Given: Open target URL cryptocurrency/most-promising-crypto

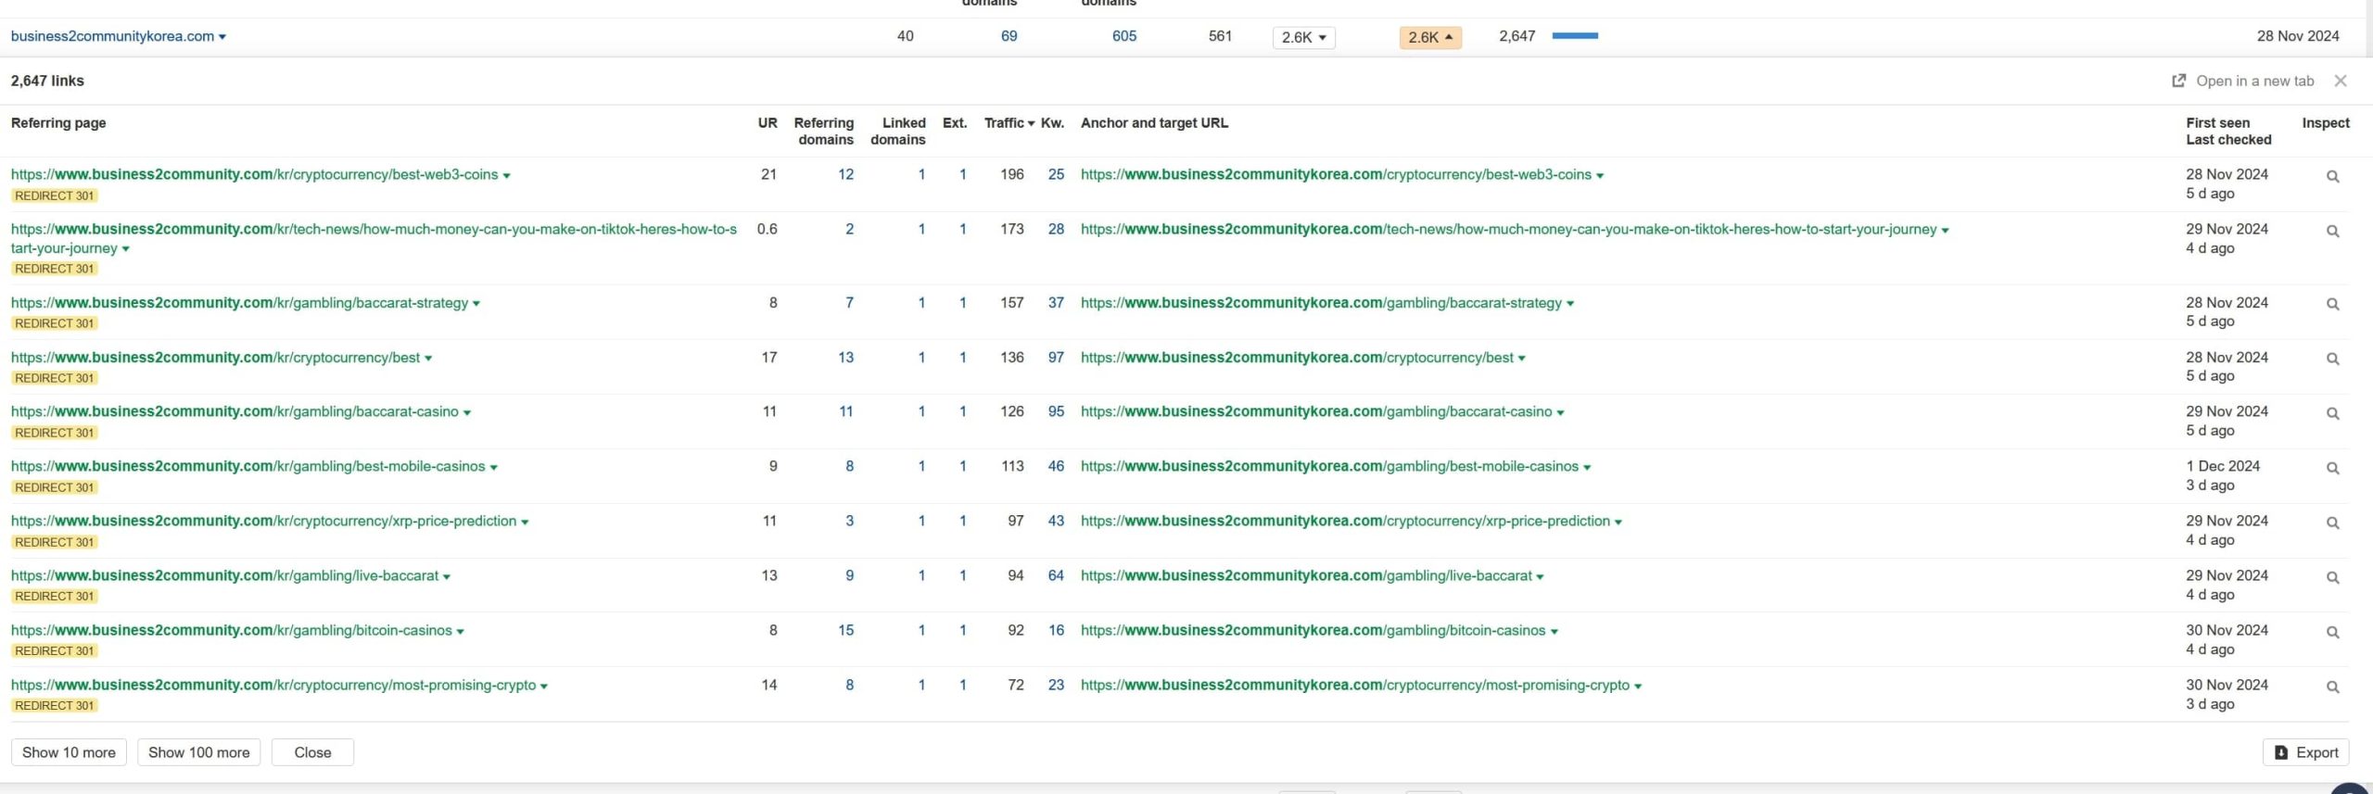Looking at the screenshot, I should (1354, 685).
